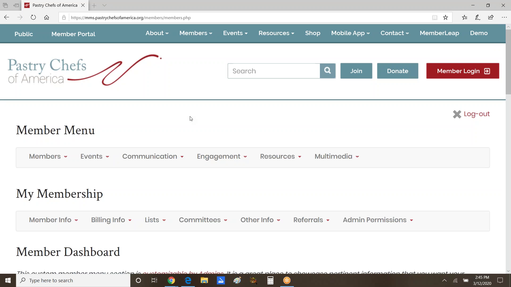This screenshot has width=511, height=287.
Task: Add page to favorites star icon
Action: [x=446, y=18]
